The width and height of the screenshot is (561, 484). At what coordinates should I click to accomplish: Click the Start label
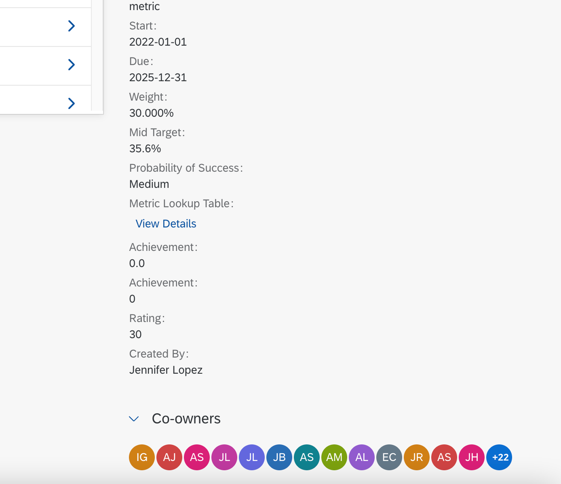143,26
